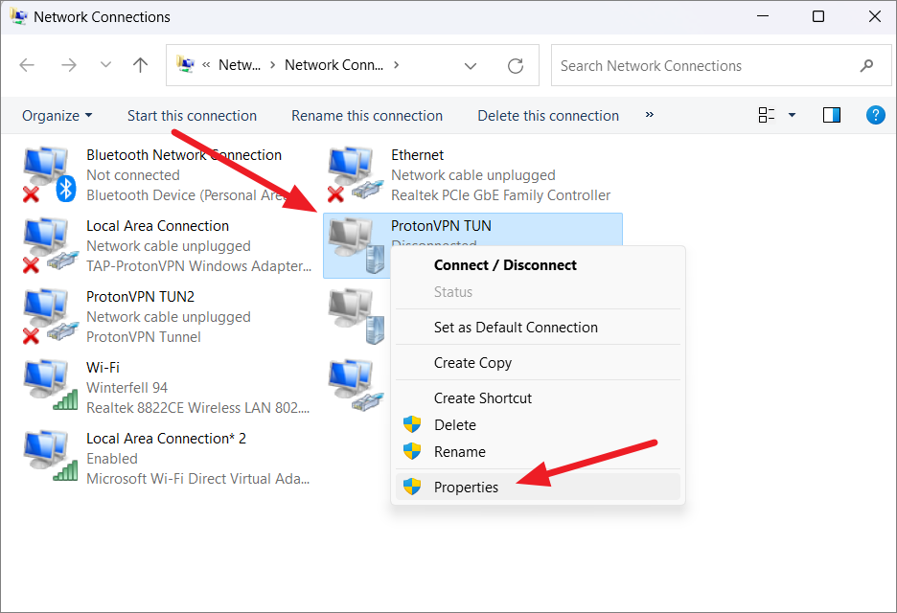Select the ProtonVPN TUN connection name text
The height and width of the screenshot is (613, 897).
(x=441, y=226)
